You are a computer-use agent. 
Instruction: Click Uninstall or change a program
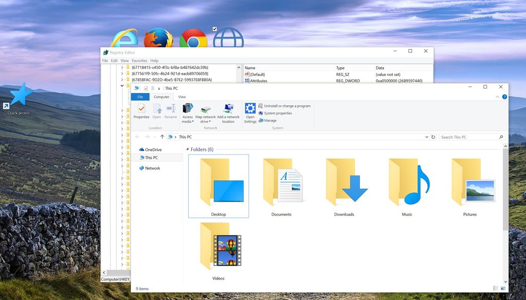click(286, 106)
